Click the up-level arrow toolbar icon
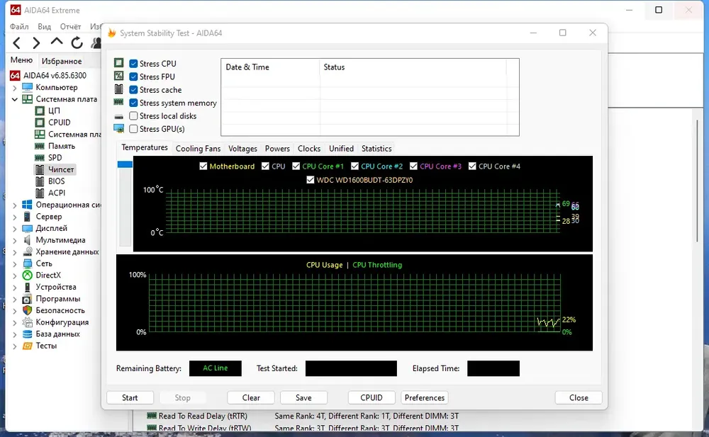Viewport: 709px width, 437px height. (x=57, y=42)
